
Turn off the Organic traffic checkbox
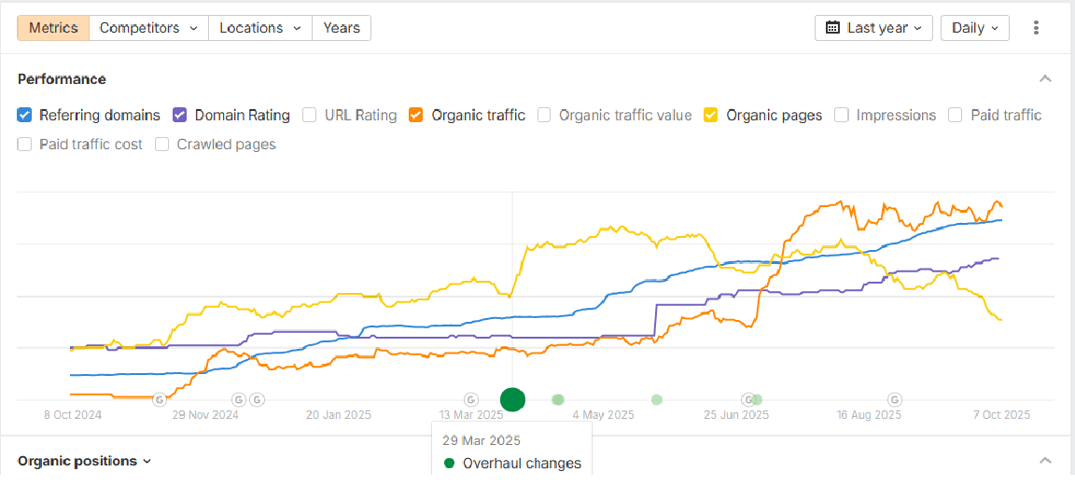[417, 116]
